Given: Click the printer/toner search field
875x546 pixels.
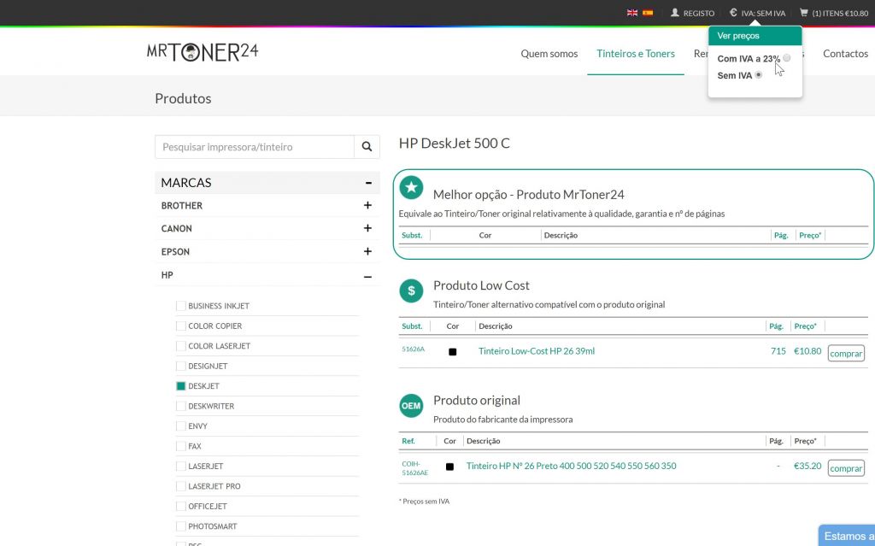Looking at the screenshot, I should pyautogui.click(x=255, y=147).
